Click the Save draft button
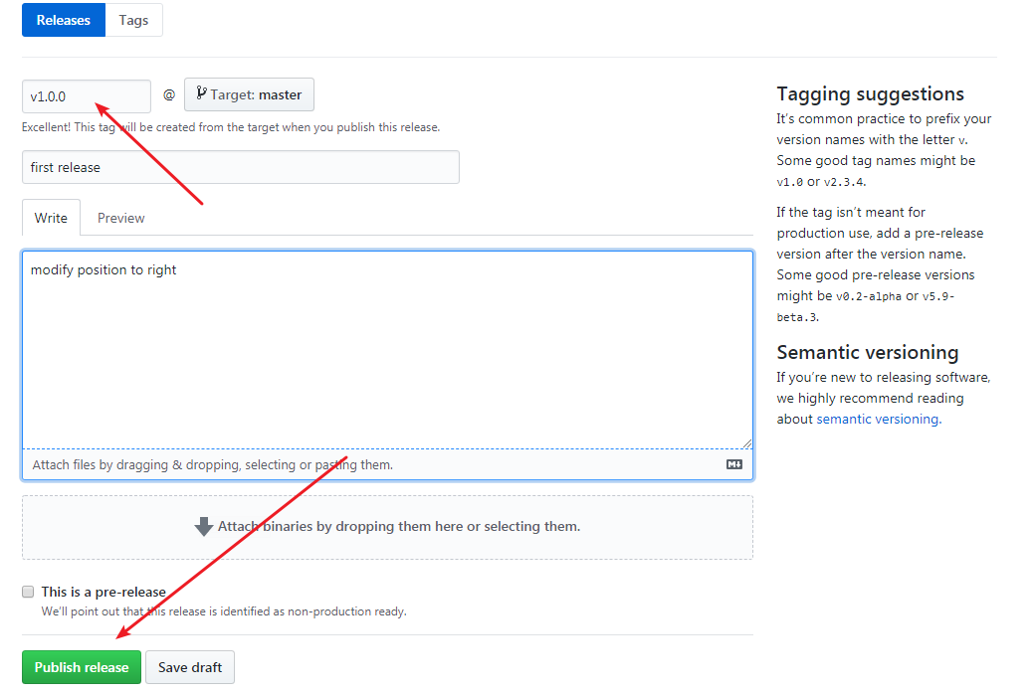The width and height of the screenshot is (1036, 695). click(x=190, y=667)
